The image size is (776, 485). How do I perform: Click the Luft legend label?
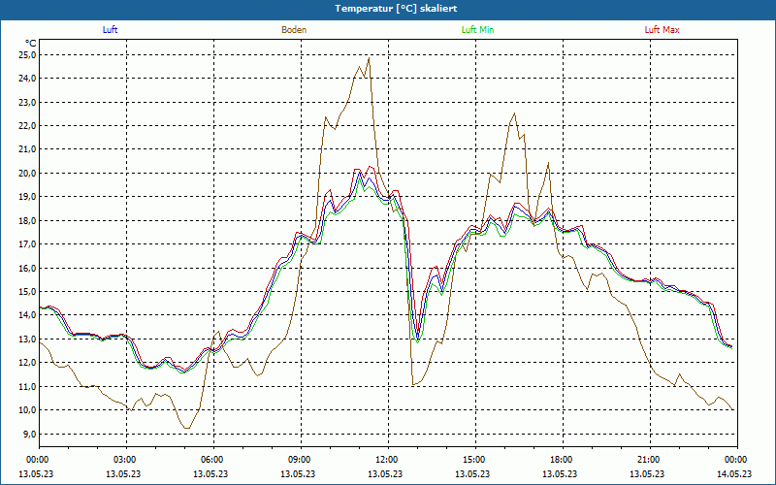pyautogui.click(x=110, y=30)
